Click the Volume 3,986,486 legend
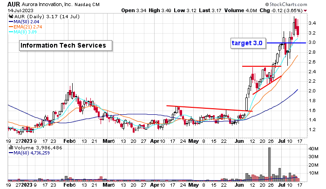 pos(38,148)
